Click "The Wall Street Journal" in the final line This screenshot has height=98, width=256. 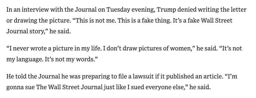(x=69, y=88)
